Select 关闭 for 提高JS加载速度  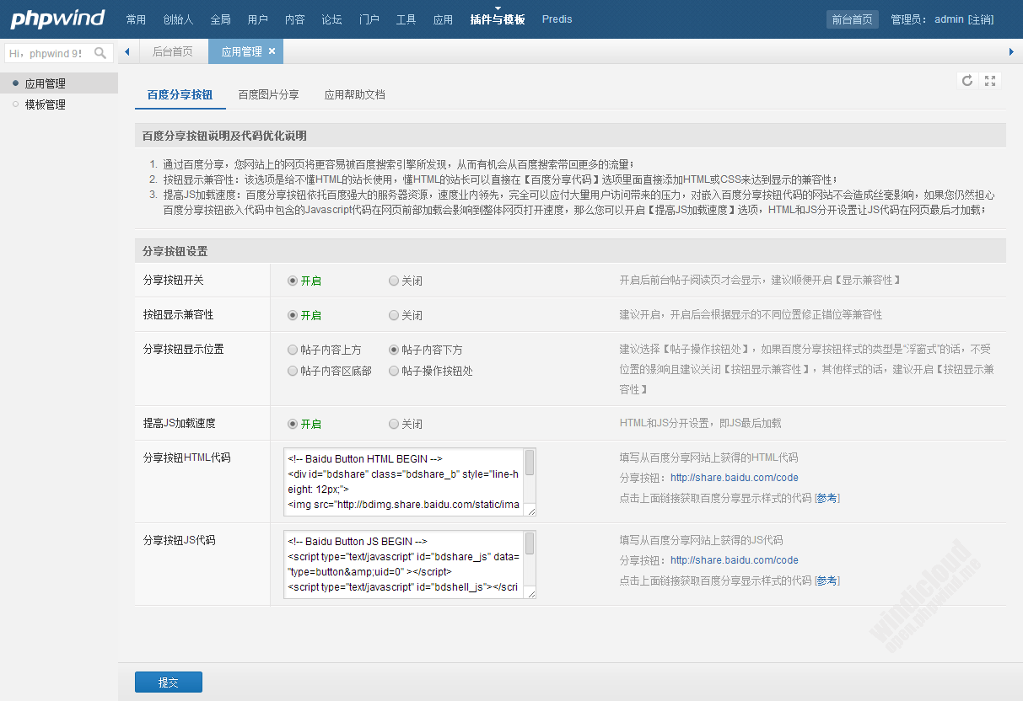pyautogui.click(x=394, y=424)
